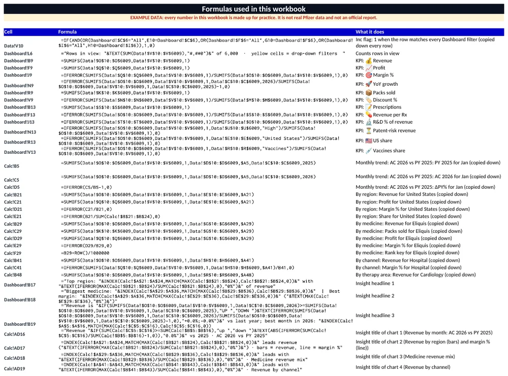This screenshot has height=376, width=508.
Task: Click the hourglass icon beside Patent-risk revenue
Action: coord(369,131)
